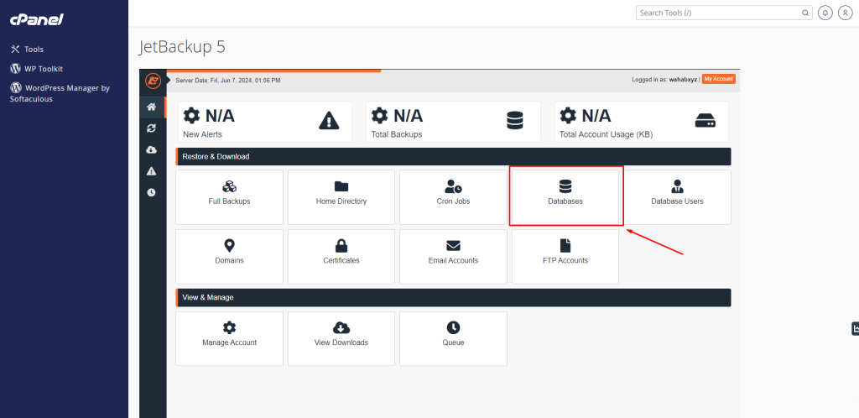The width and height of the screenshot is (859, 418).
Task: Select the Home Directory tile
Action: coord(341,196)
